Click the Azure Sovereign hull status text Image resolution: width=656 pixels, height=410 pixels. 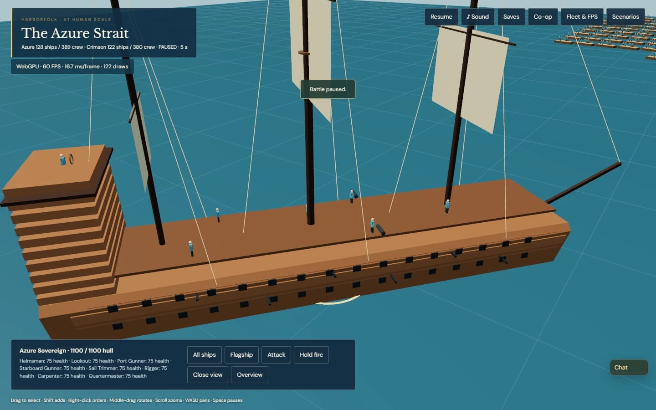pyautogui.click(x=66, y=351)
